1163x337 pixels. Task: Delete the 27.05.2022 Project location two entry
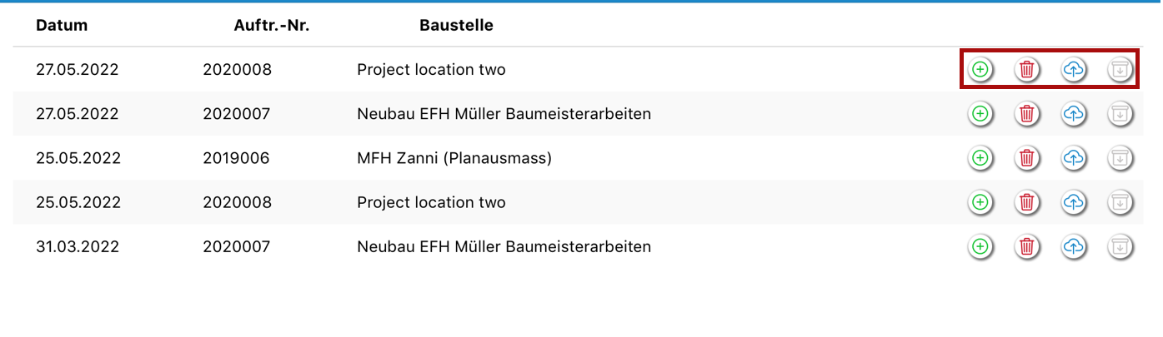pos(1027,70)
